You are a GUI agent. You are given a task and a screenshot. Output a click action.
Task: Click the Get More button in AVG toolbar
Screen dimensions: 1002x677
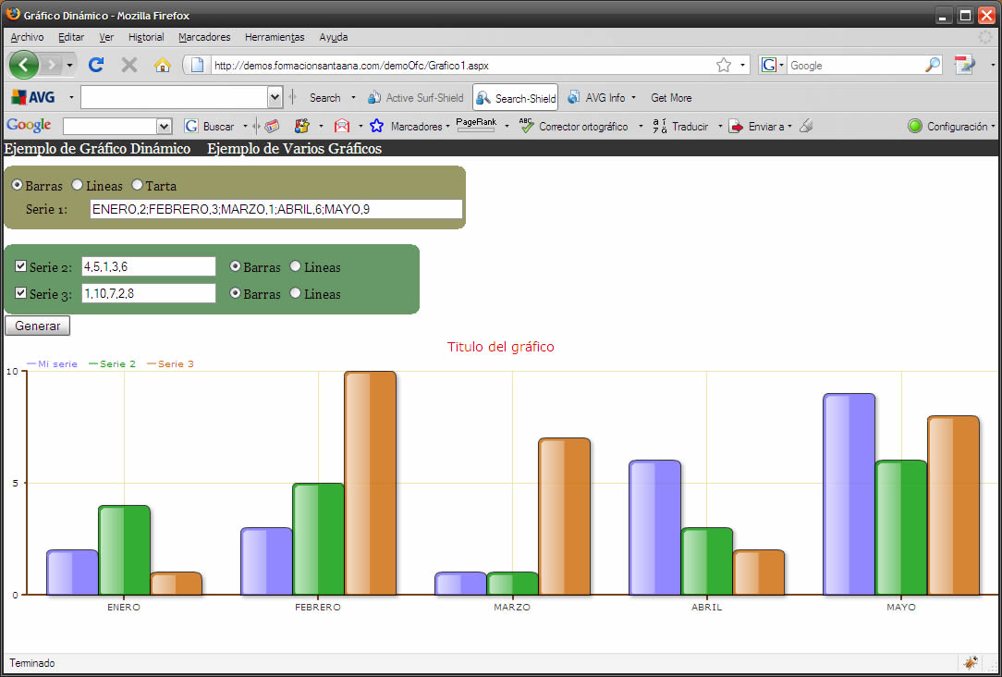671,98
